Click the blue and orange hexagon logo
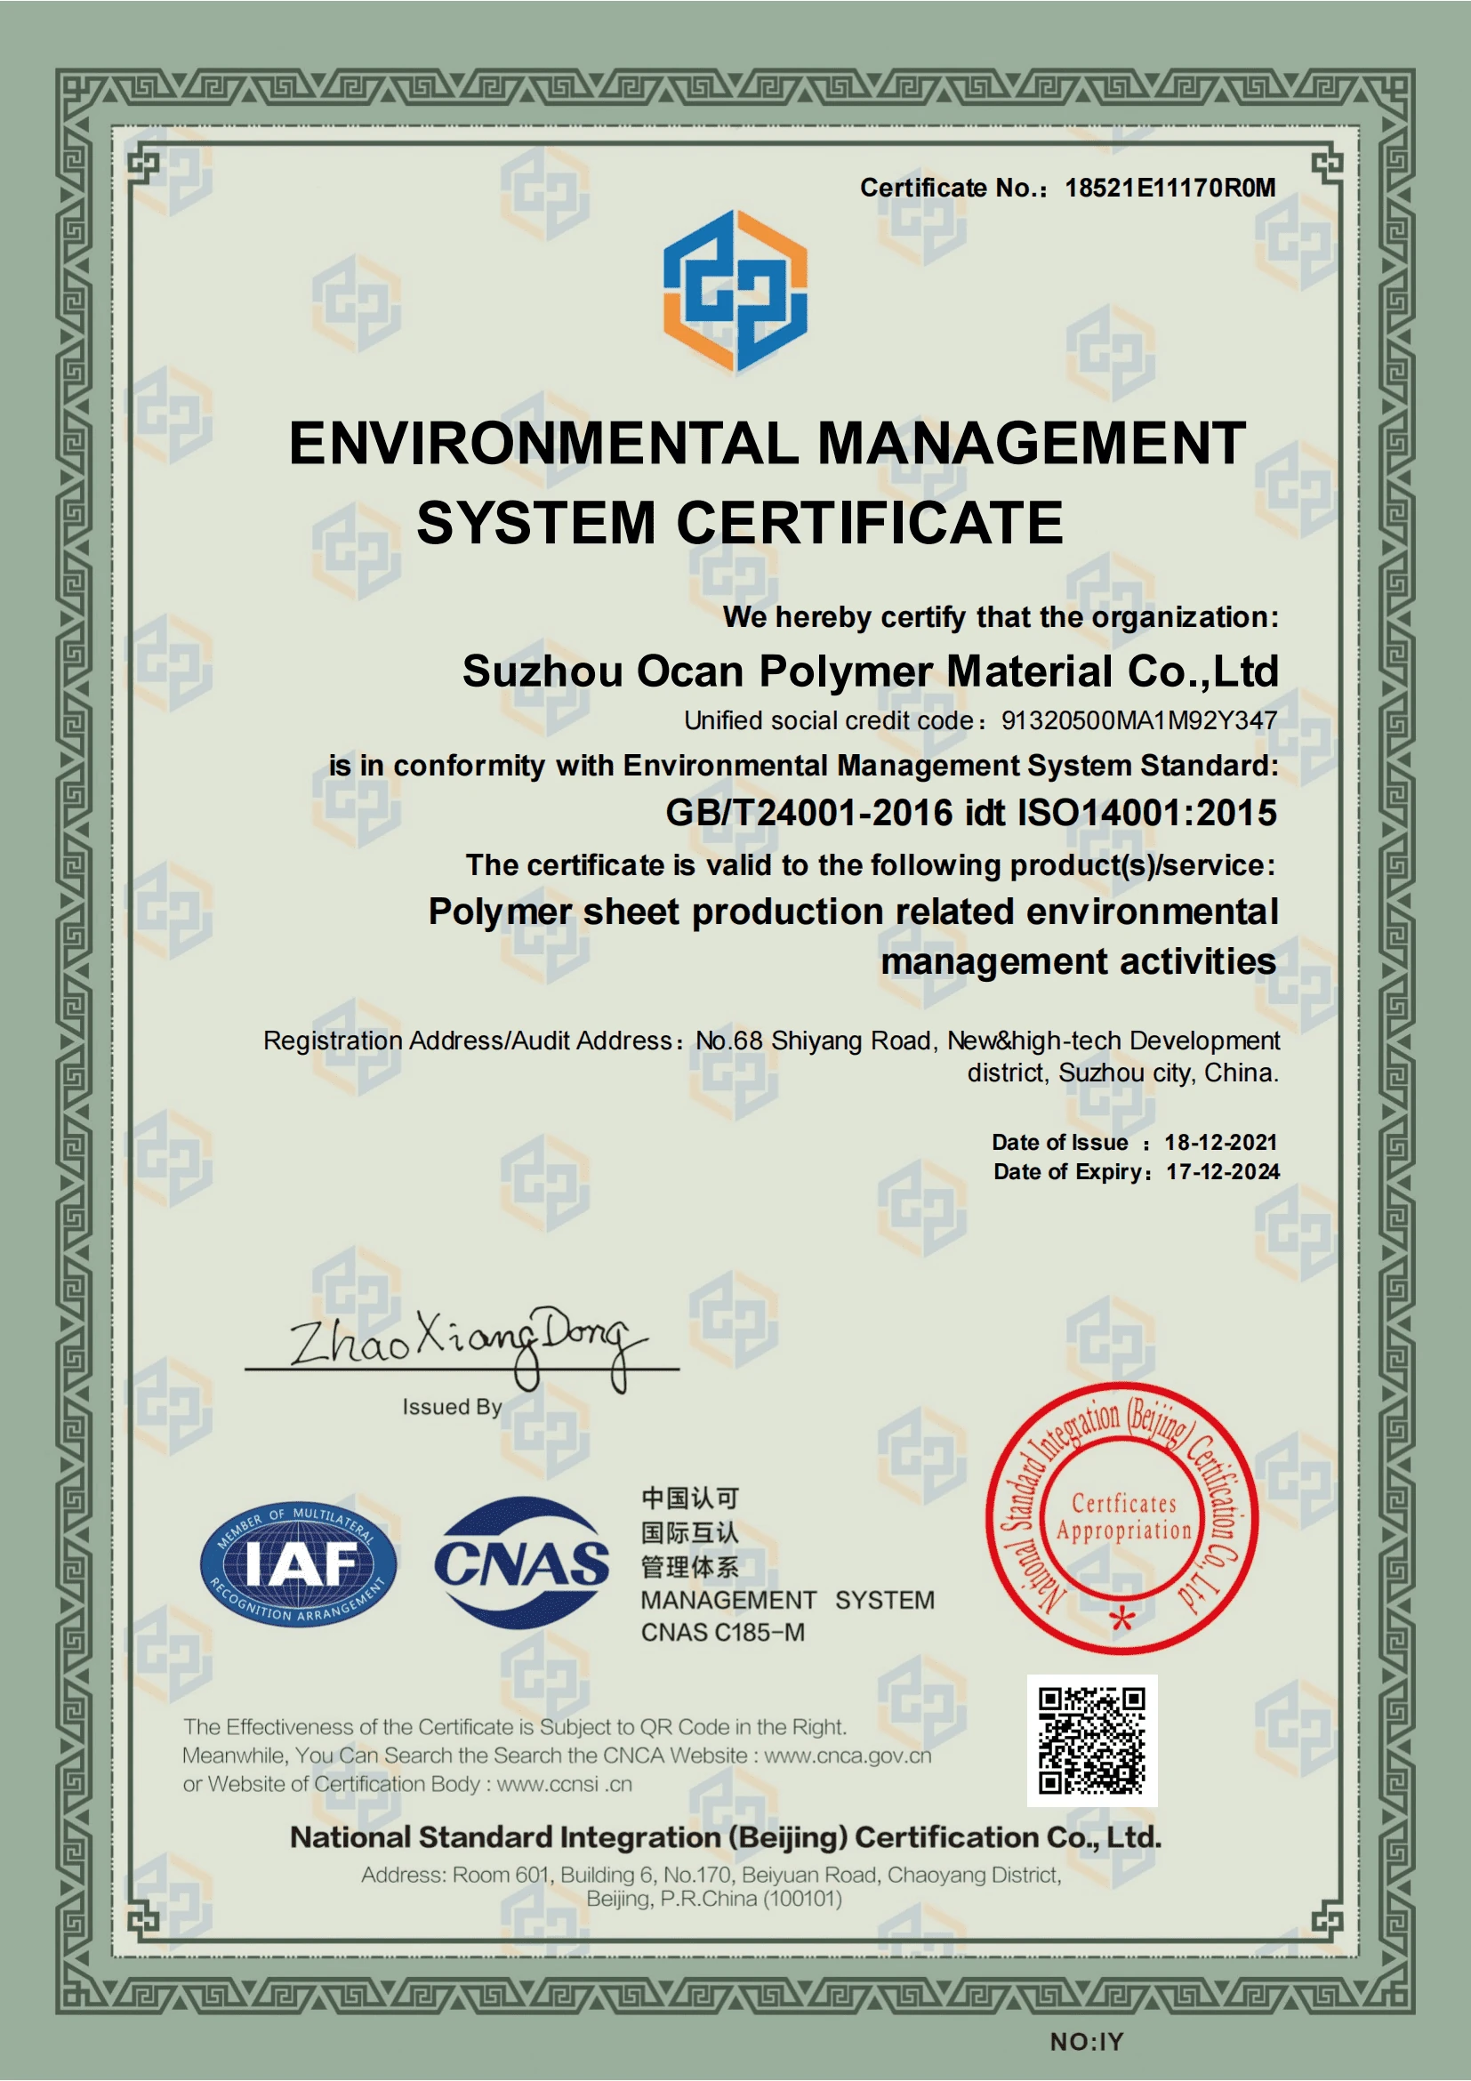The image size is (1471, 2081). tap(735, 291)
